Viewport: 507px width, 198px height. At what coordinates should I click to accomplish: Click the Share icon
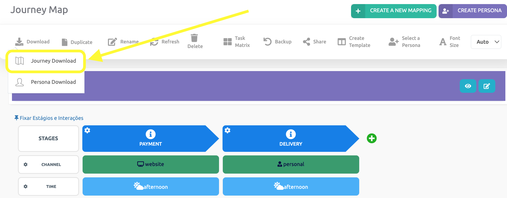tap(306, 41)
